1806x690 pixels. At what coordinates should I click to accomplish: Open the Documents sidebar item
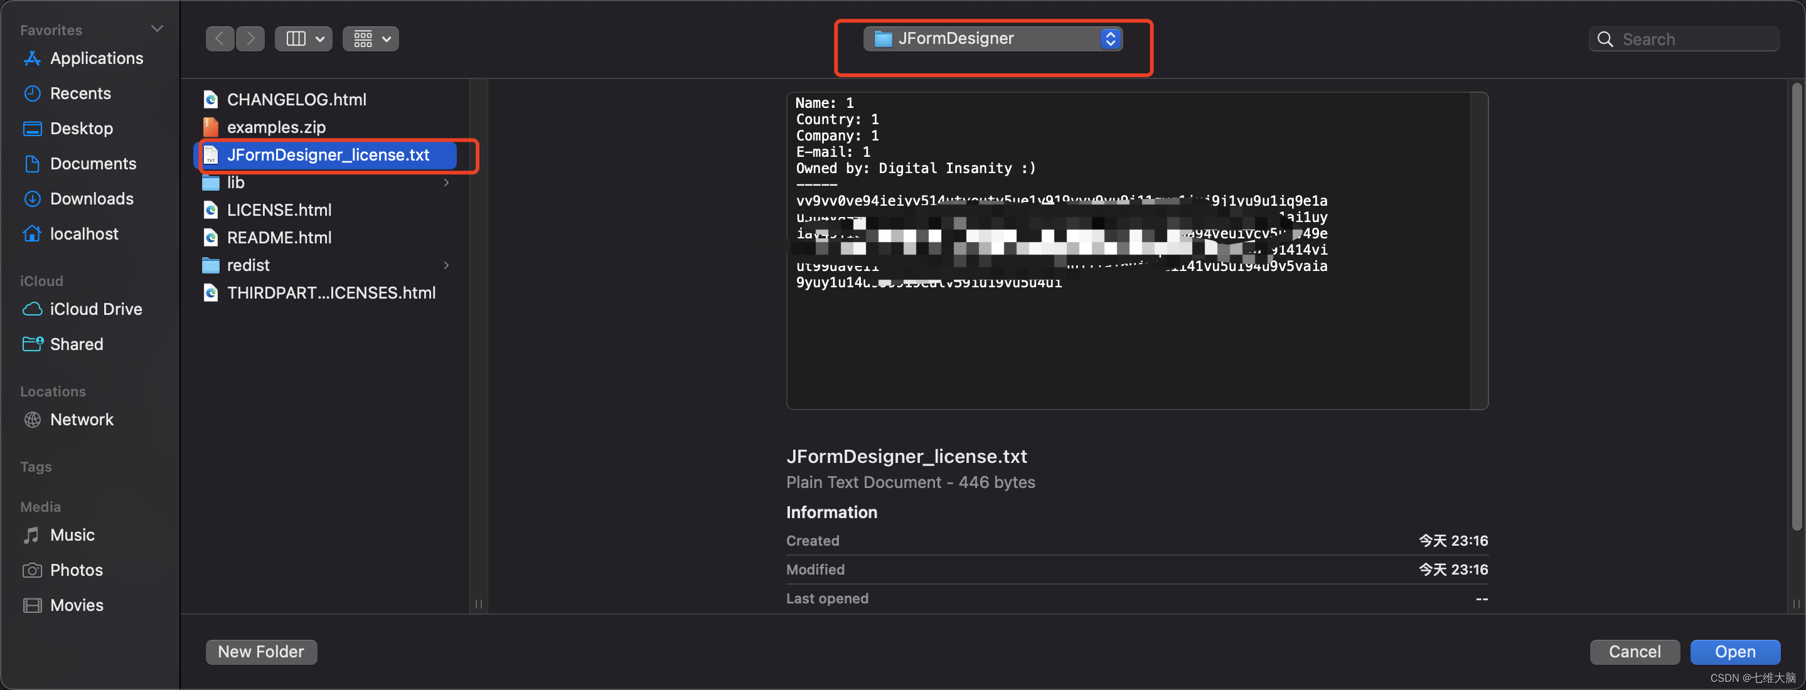[79, 163]
